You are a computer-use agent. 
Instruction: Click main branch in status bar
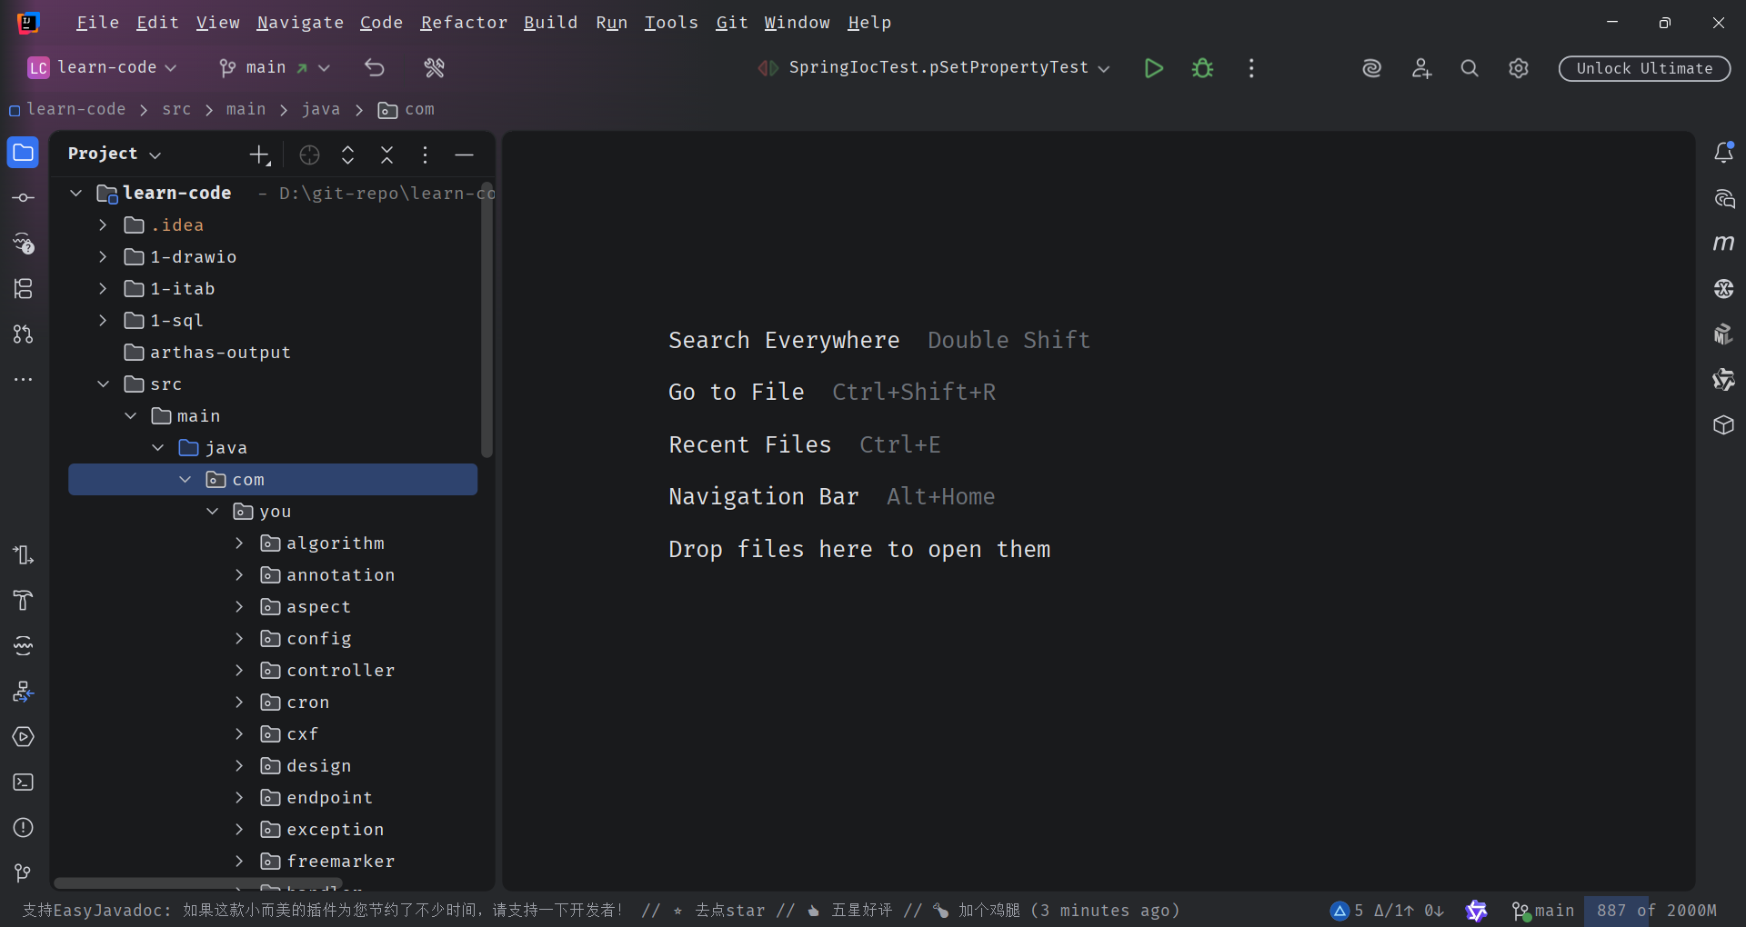1543,910
